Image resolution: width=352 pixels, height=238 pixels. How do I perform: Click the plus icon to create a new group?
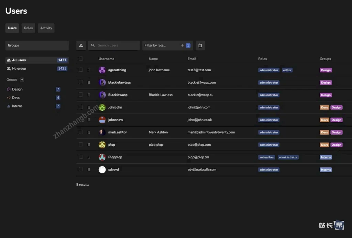[x=22, y=80]
